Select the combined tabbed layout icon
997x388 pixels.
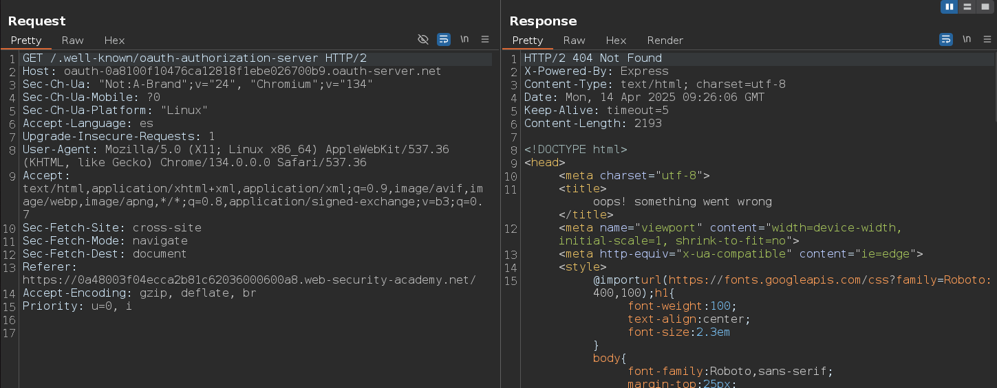coord(985,7)
